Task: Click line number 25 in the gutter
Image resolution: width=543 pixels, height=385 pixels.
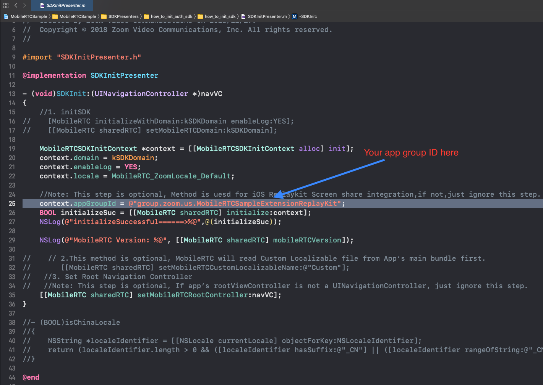Action: pyautogui.click(x=12, y=204)
